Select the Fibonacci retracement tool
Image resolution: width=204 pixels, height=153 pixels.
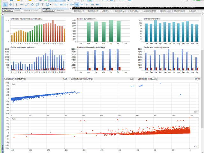[38, 5]
